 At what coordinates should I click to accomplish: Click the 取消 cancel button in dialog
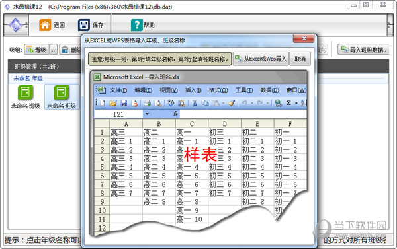(300, 59)
